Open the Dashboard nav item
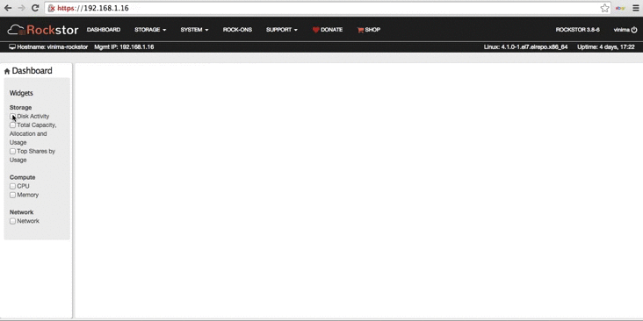 (x=104, y=30)
